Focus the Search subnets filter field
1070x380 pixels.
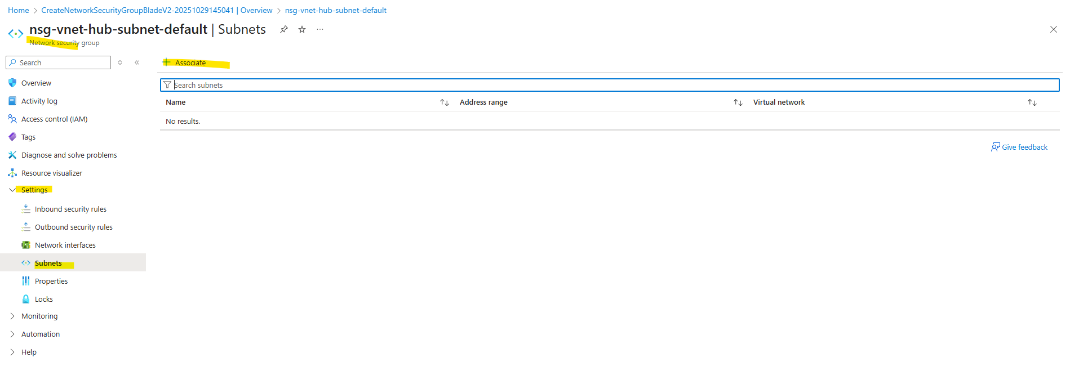click(x=610, y=85)
